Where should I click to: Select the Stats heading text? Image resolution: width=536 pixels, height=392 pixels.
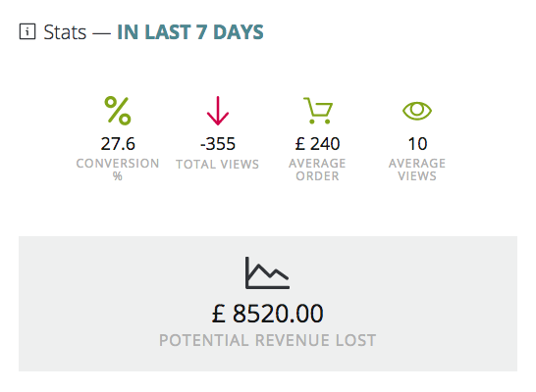65,32
